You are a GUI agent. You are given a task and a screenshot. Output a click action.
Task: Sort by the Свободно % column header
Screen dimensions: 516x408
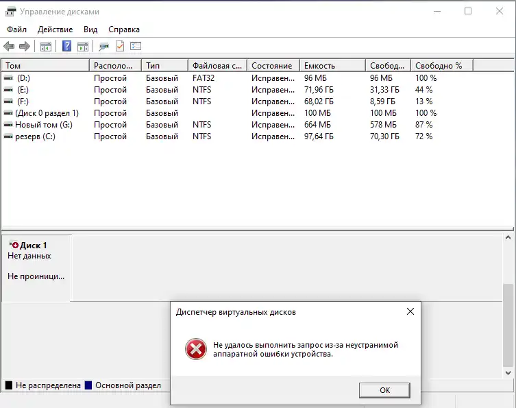(x=442, y=66)
